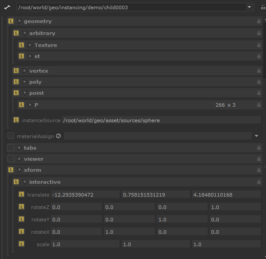Image resolution: width=266 pixels, height=259 pixels.
Task: Click the rotateZ fourth value 1.0
Action: [x=235, y=207]
